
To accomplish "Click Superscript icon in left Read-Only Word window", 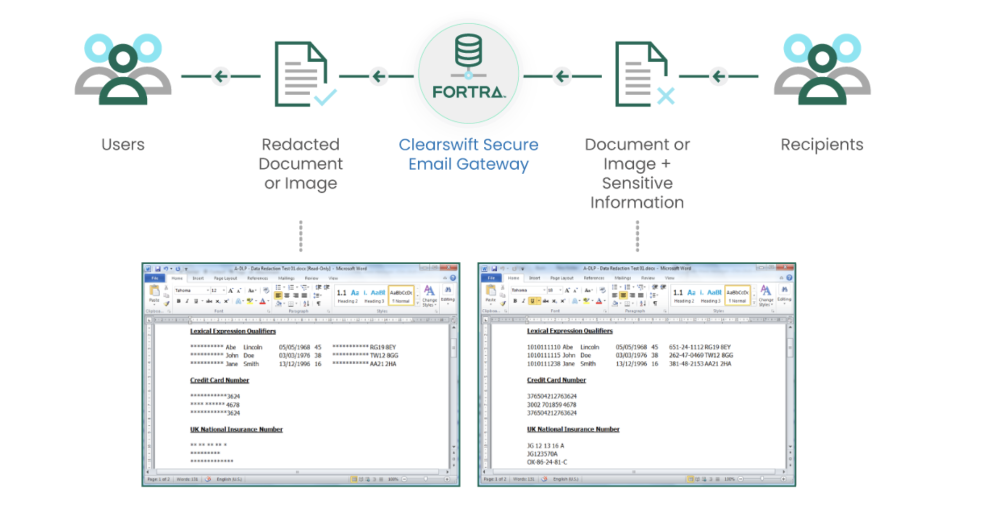I will [x=226, y=301].
